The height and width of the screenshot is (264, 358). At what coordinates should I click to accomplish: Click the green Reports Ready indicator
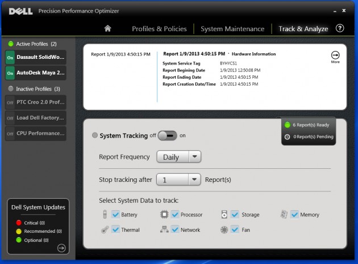287,125
